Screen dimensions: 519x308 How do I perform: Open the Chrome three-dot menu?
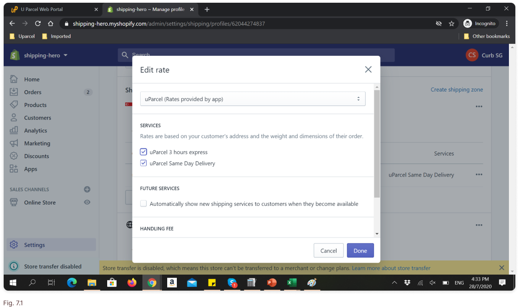pyautogui.click(x=507, y=23)
